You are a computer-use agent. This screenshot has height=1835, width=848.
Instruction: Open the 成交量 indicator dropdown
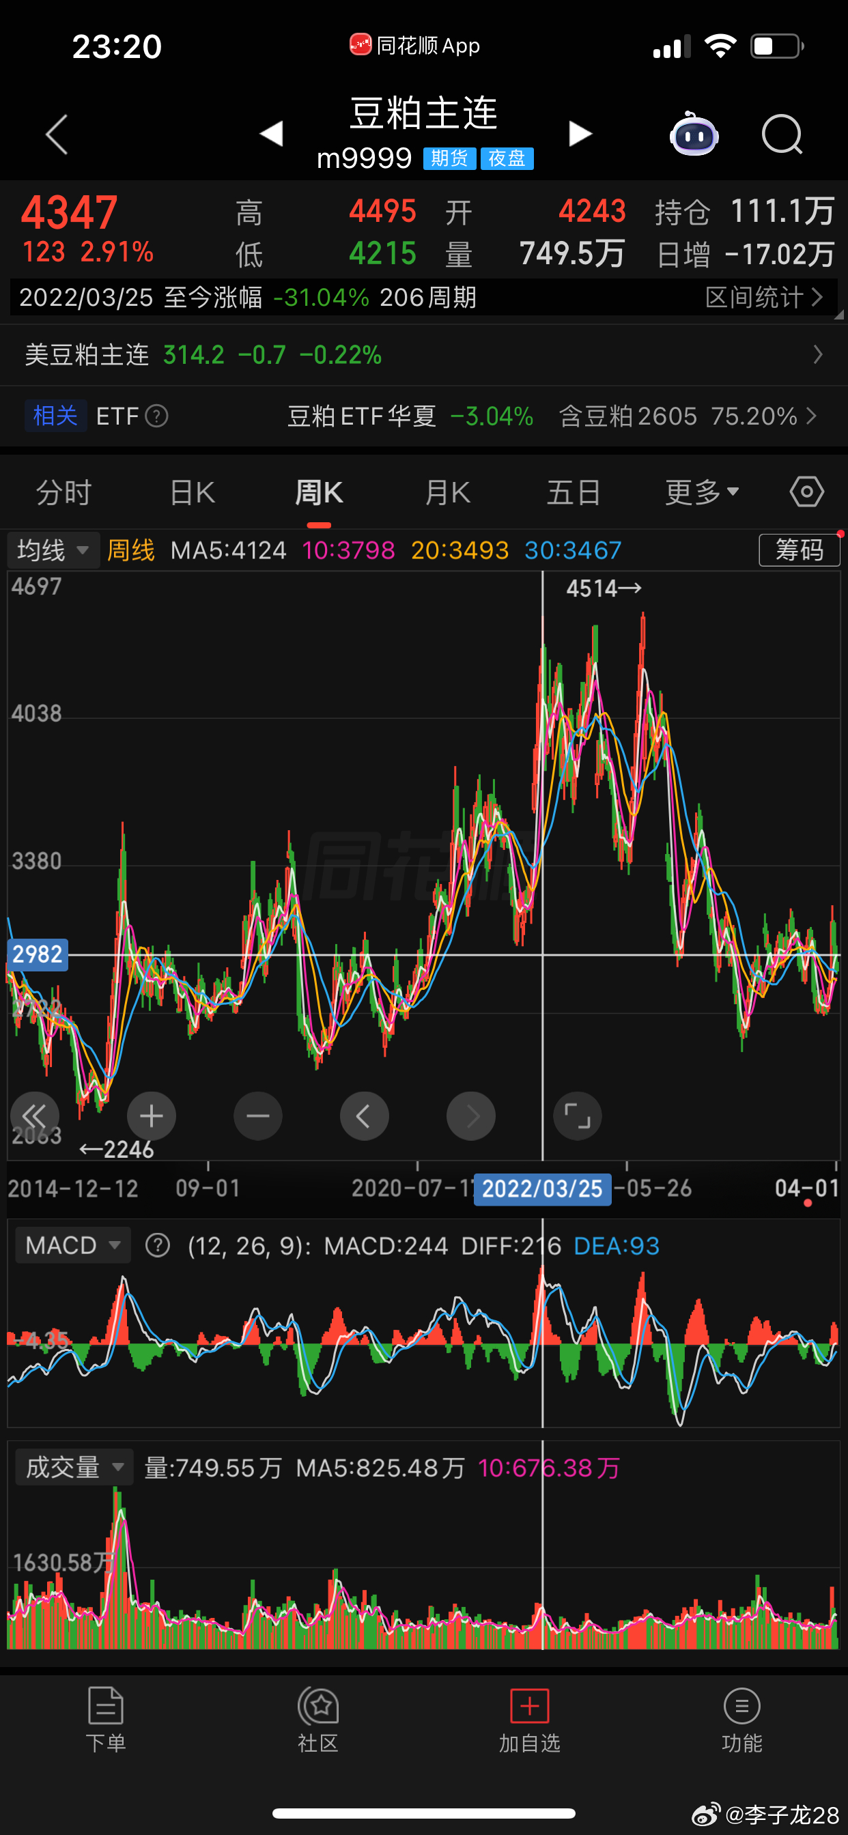tap(75, 1468)
